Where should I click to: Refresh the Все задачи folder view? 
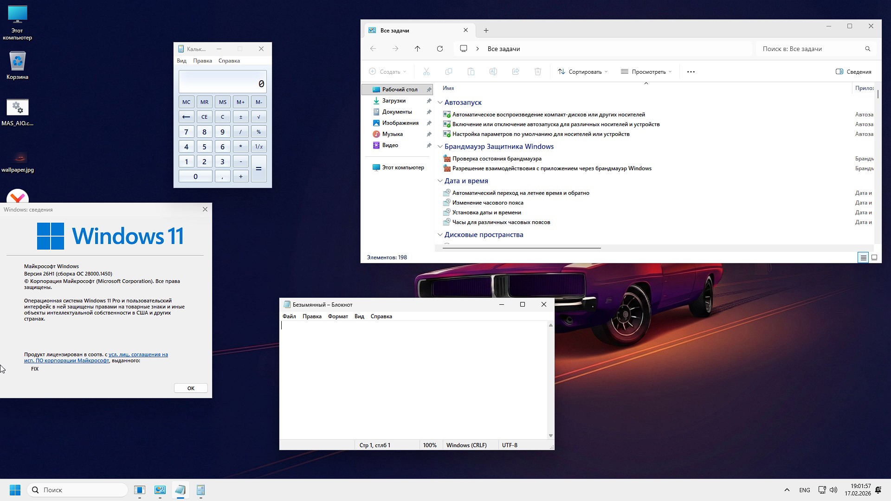click(439, 49)
